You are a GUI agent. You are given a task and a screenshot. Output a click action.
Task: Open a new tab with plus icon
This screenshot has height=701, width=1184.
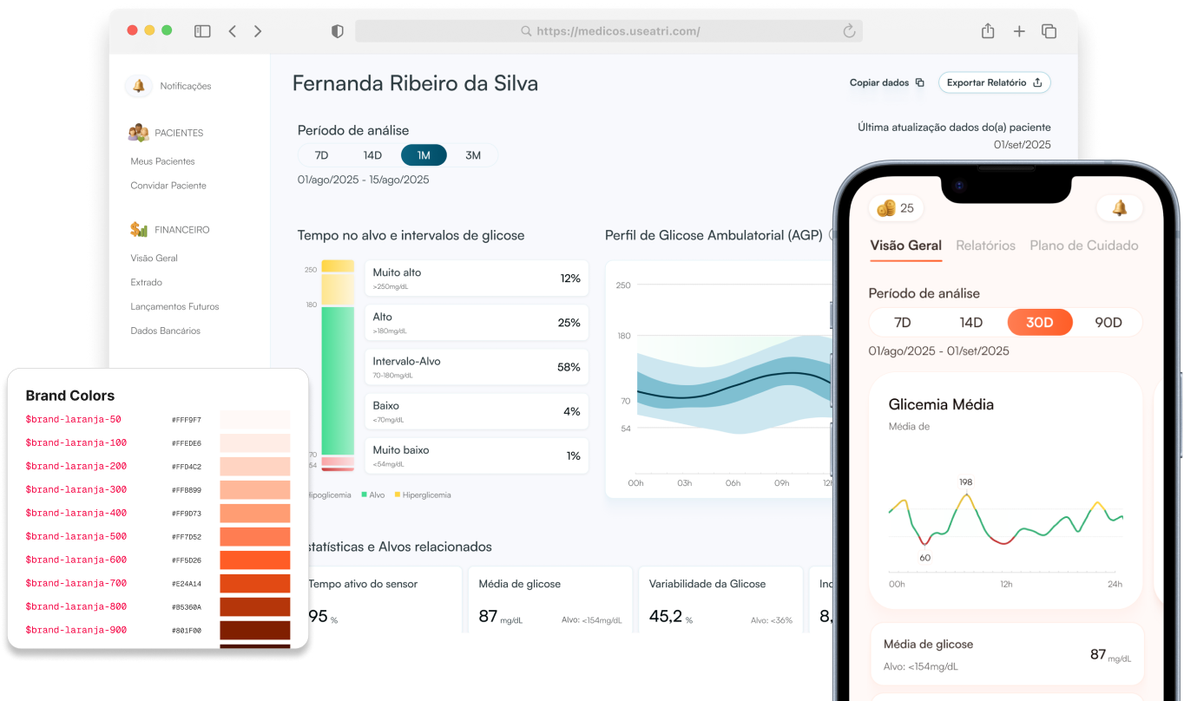point(1019,31)
